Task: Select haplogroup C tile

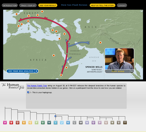Action: tap(30, 123)
